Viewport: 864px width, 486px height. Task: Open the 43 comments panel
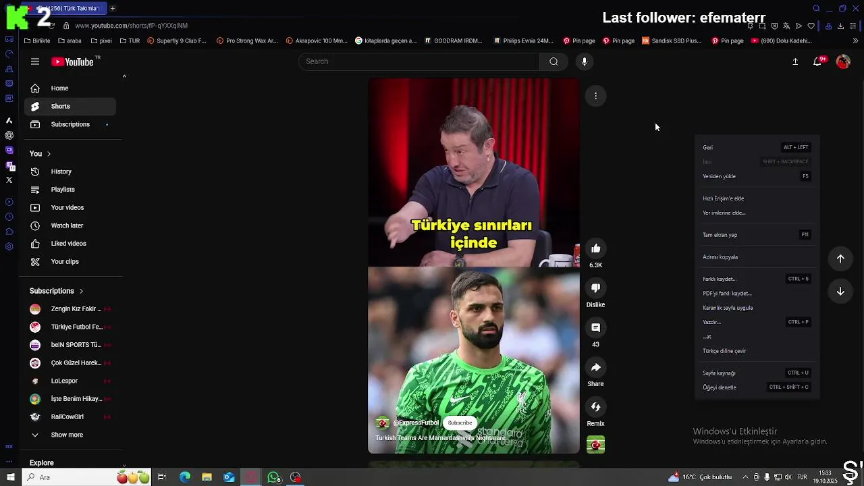[x=595, y=327]
